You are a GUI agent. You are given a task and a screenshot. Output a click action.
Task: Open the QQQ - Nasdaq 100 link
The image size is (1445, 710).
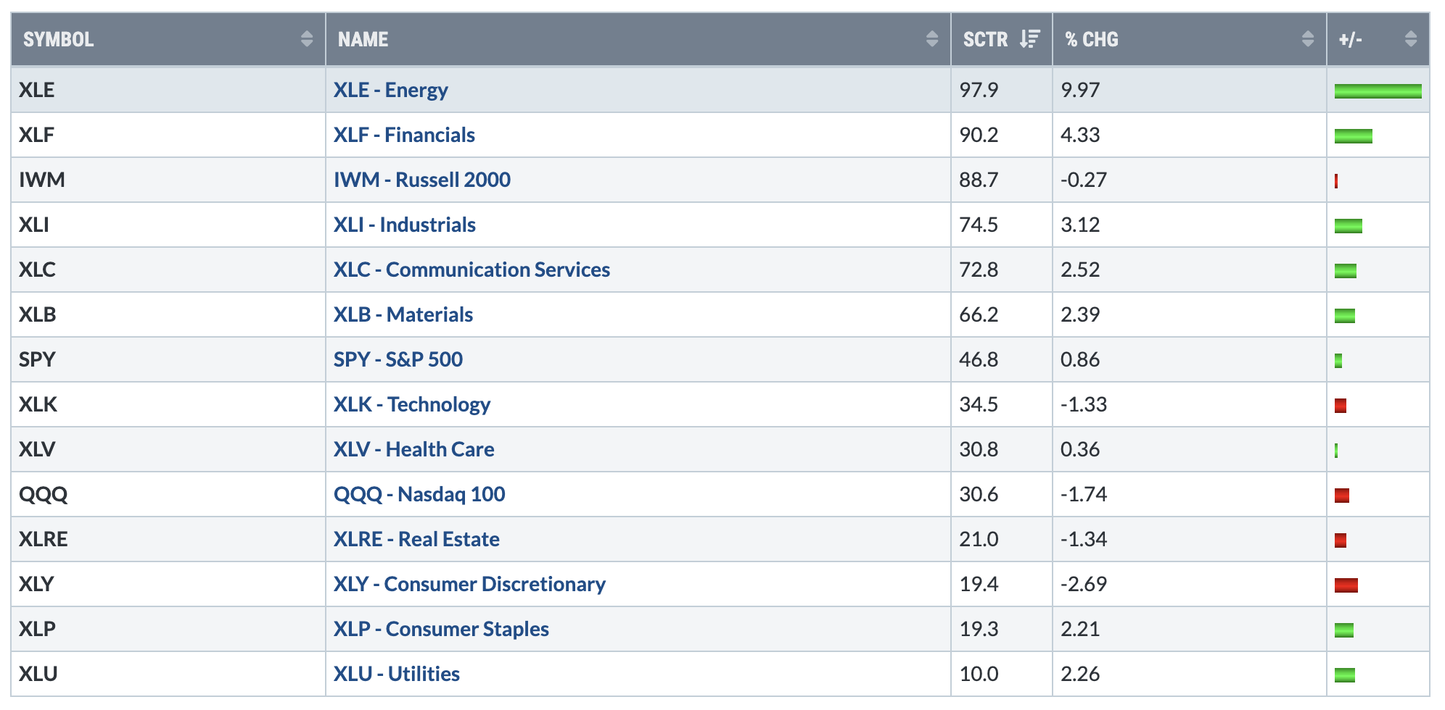pos(419,494)
